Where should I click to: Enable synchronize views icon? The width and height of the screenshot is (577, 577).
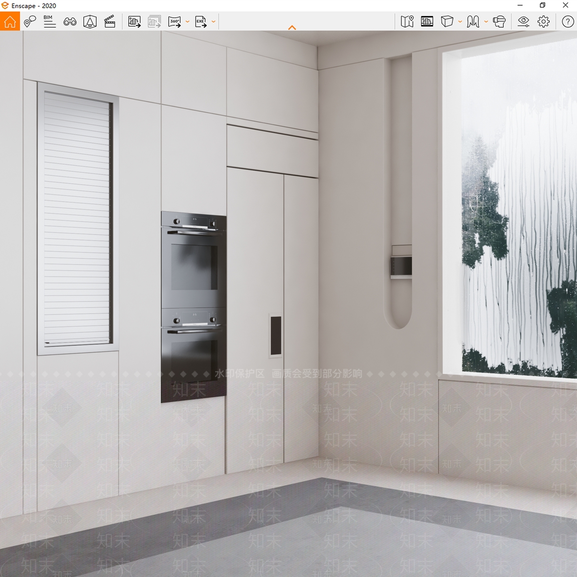point(90,22)
